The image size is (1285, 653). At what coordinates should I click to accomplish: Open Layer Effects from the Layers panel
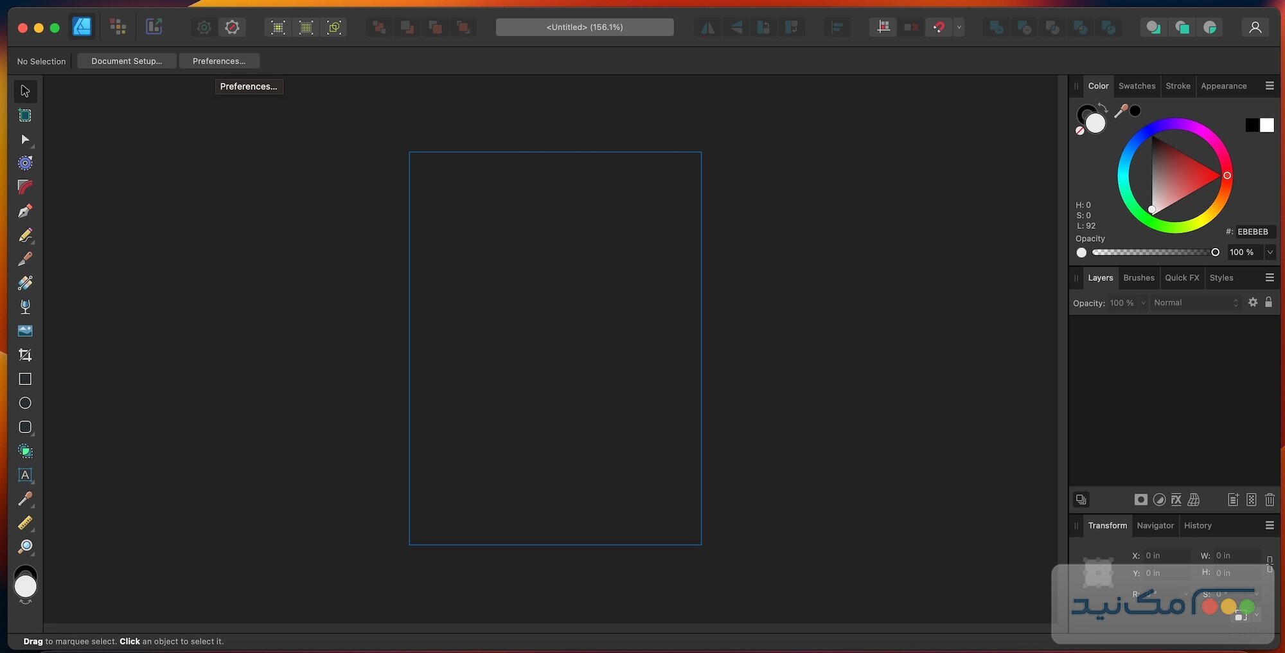(x=1176, y=499)
